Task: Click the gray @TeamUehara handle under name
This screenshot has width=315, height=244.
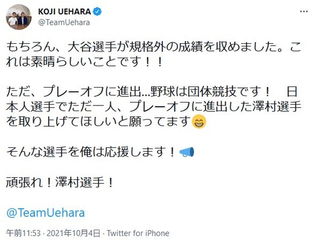Action: pos(64,22)
